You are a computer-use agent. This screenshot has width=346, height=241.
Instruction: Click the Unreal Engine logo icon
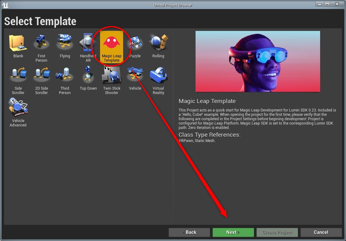click(x=5, y=5)
